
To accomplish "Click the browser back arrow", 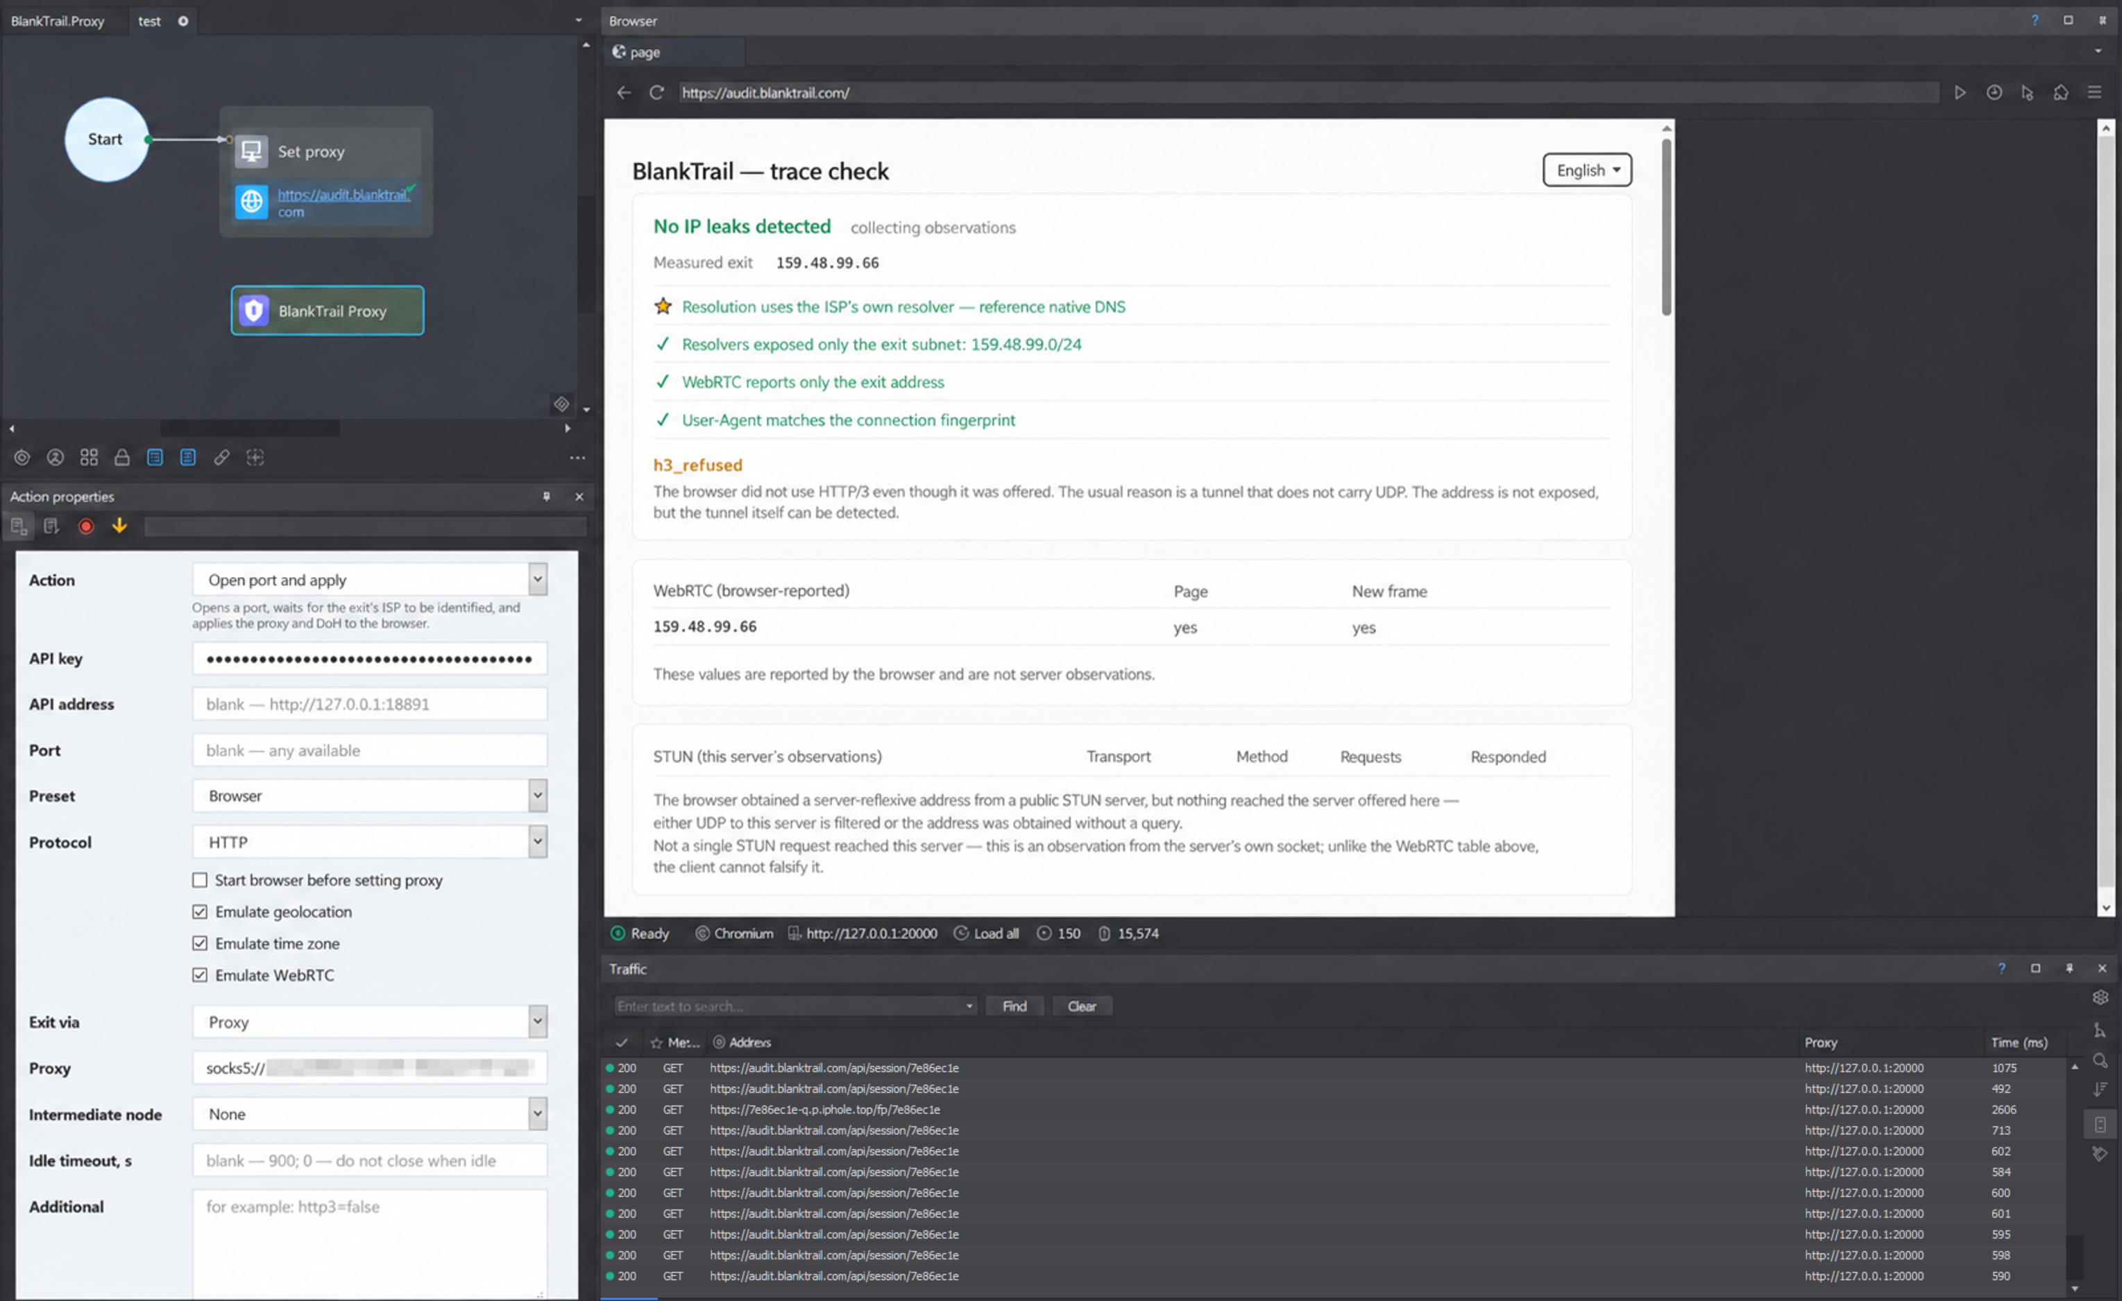I will (625, 92).
